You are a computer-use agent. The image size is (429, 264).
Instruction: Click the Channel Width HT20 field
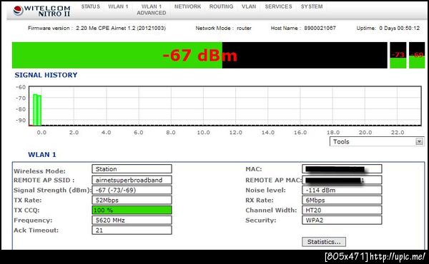(x=342, y=210)
